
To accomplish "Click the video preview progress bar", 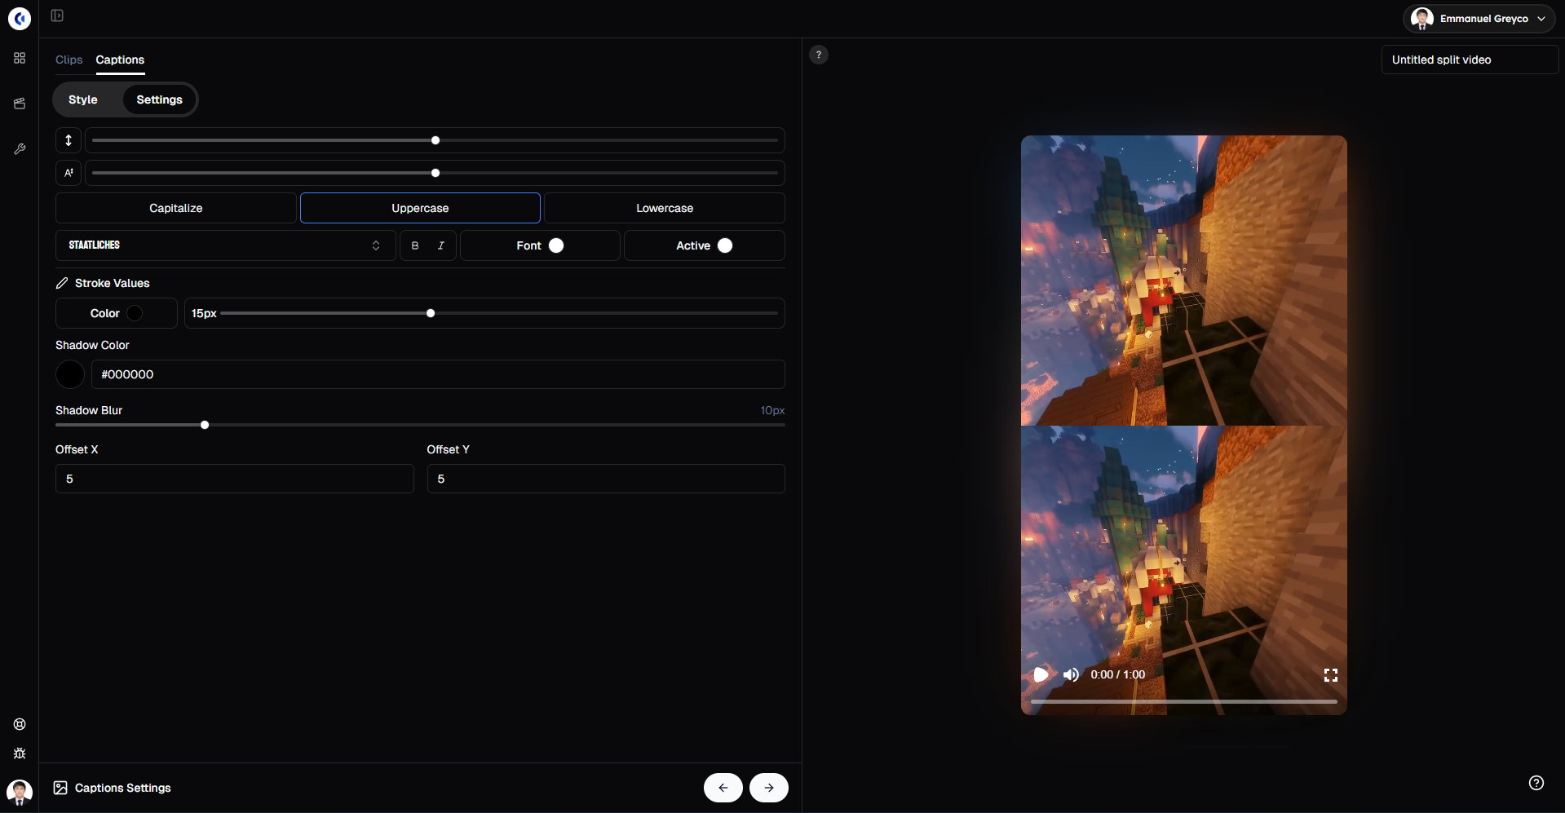I will click(x=1184, y=701).
